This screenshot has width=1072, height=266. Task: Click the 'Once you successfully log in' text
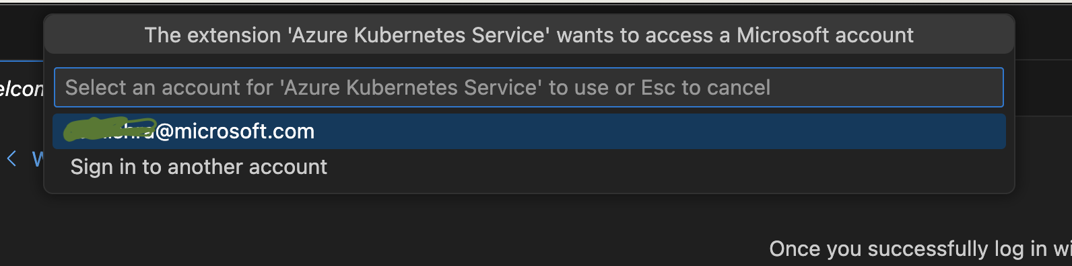click(x=920, y=249)
